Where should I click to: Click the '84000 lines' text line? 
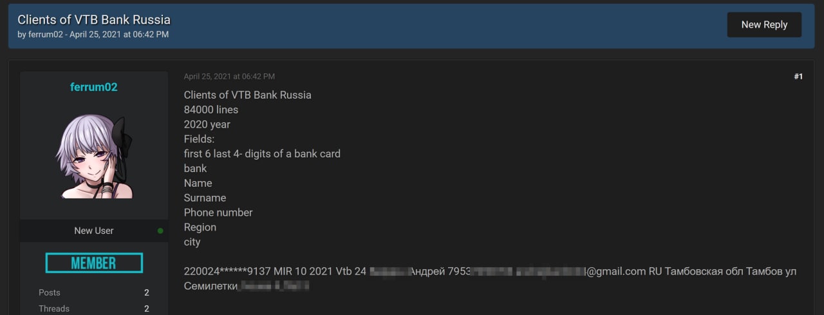[x=211, y=110]
